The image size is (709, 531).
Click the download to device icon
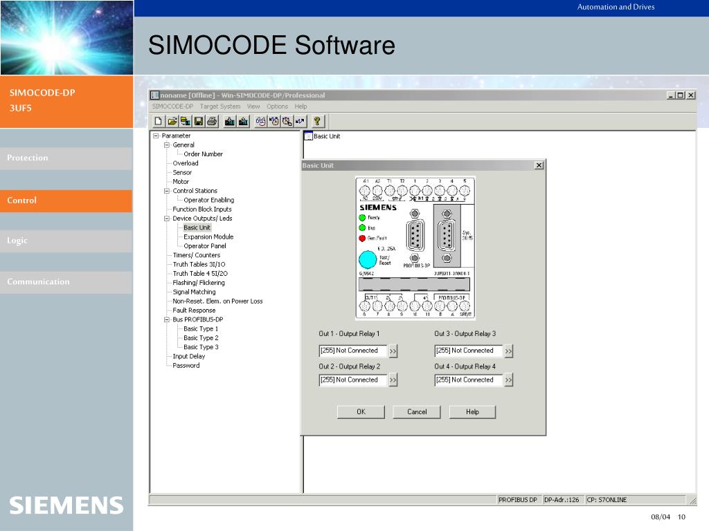click(x=230, y=121)
